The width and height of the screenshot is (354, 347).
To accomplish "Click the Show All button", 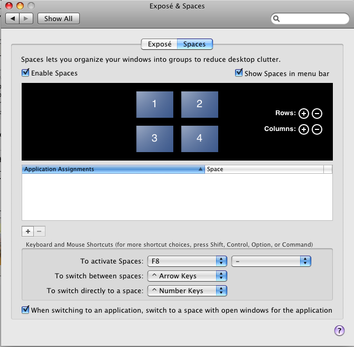I will 59,18.
